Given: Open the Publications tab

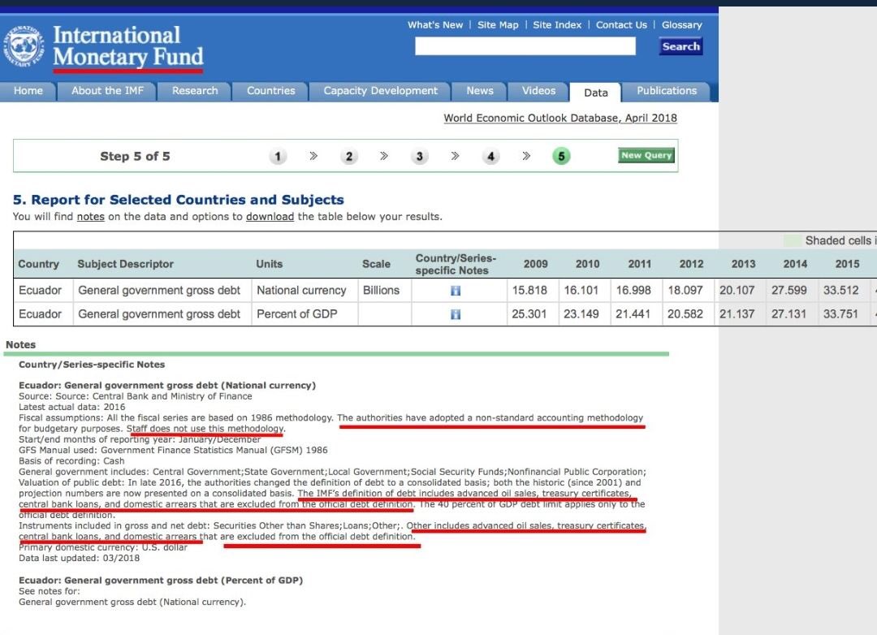Looking at the screenshot, I should click(x=667, y=91).
